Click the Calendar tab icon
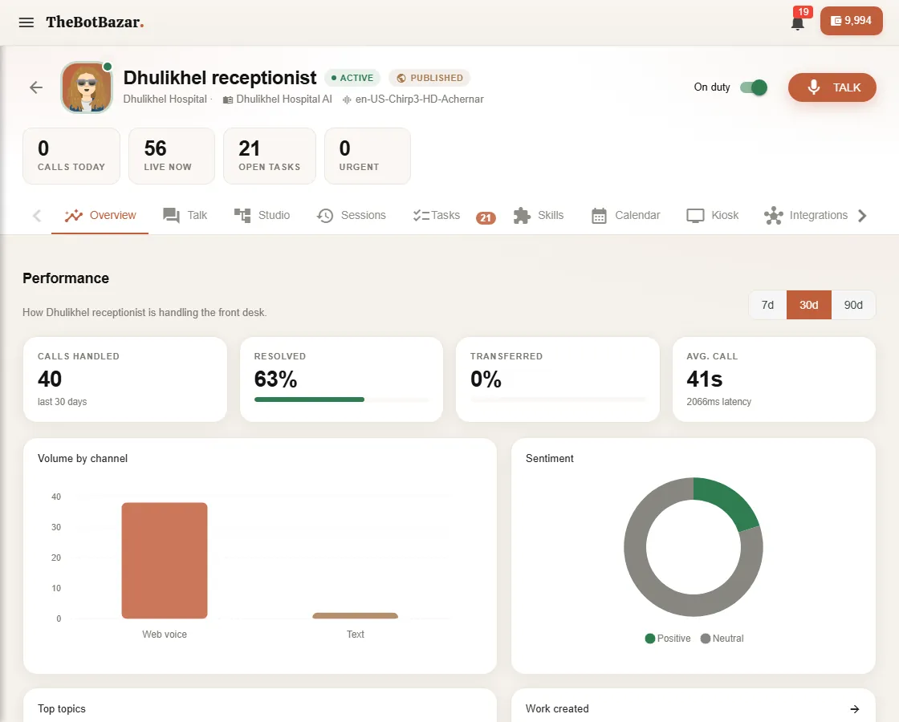Viewport: 899px width, 722px height. tap(599, 216)
